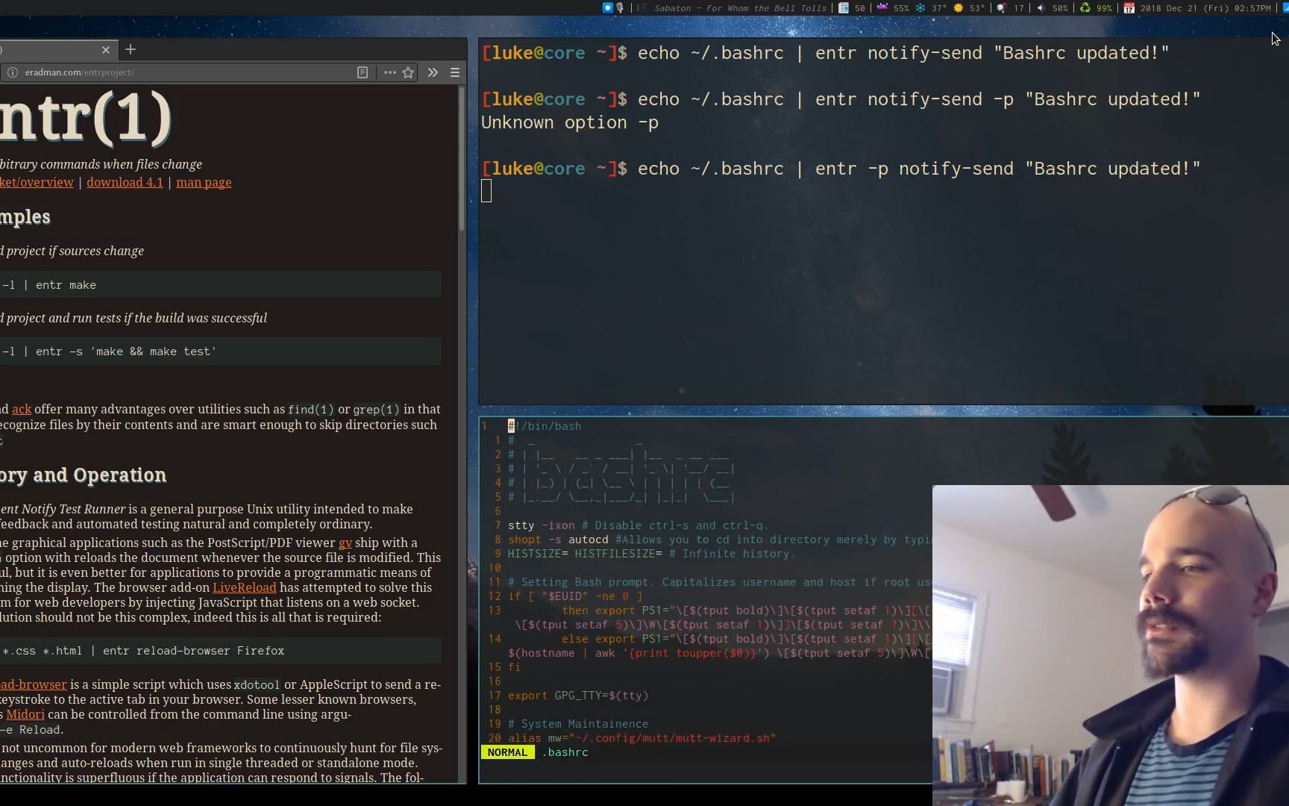Click the 'ory and Operation' heading
The width and height of the screenshot is (1289, 806).
pyautogui.click(x=83, y=475)
